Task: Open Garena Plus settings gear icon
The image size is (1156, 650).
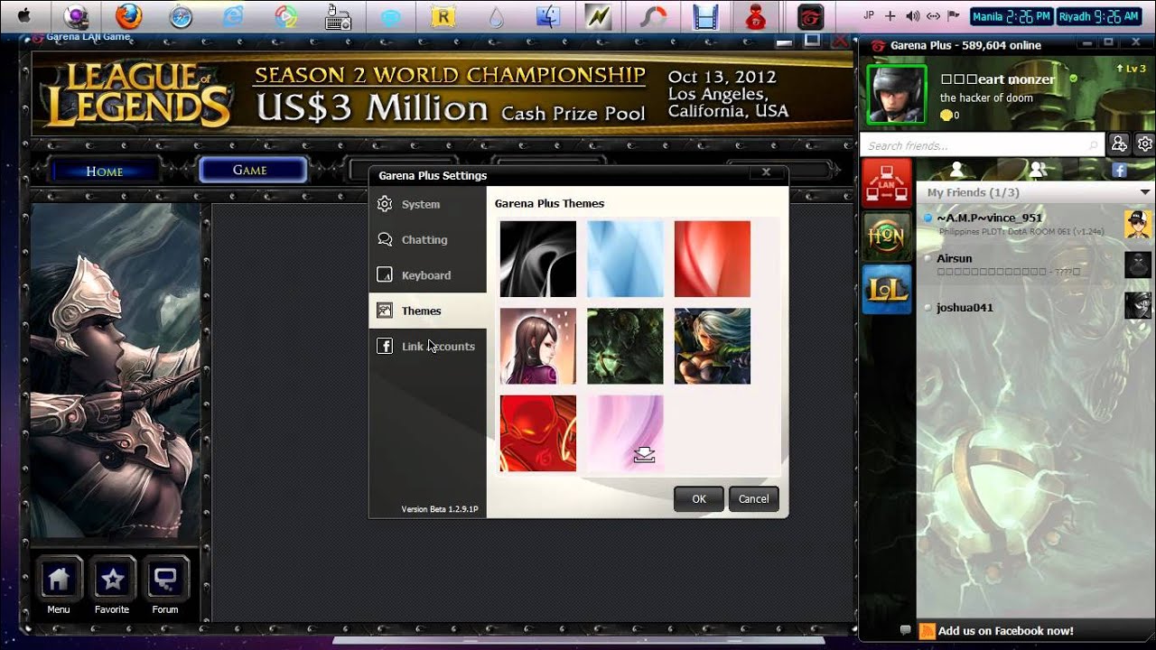Action: point(1145,144)
